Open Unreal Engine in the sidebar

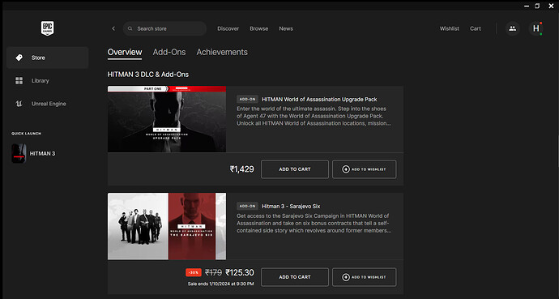(48, 104)
